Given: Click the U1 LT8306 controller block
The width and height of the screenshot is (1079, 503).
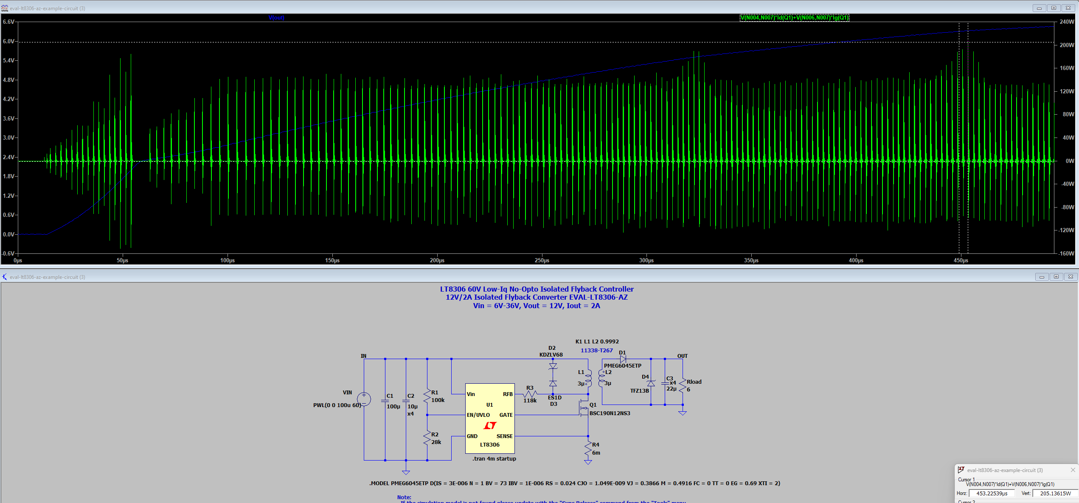Looking at the screenshot, I should click(490, 419).
